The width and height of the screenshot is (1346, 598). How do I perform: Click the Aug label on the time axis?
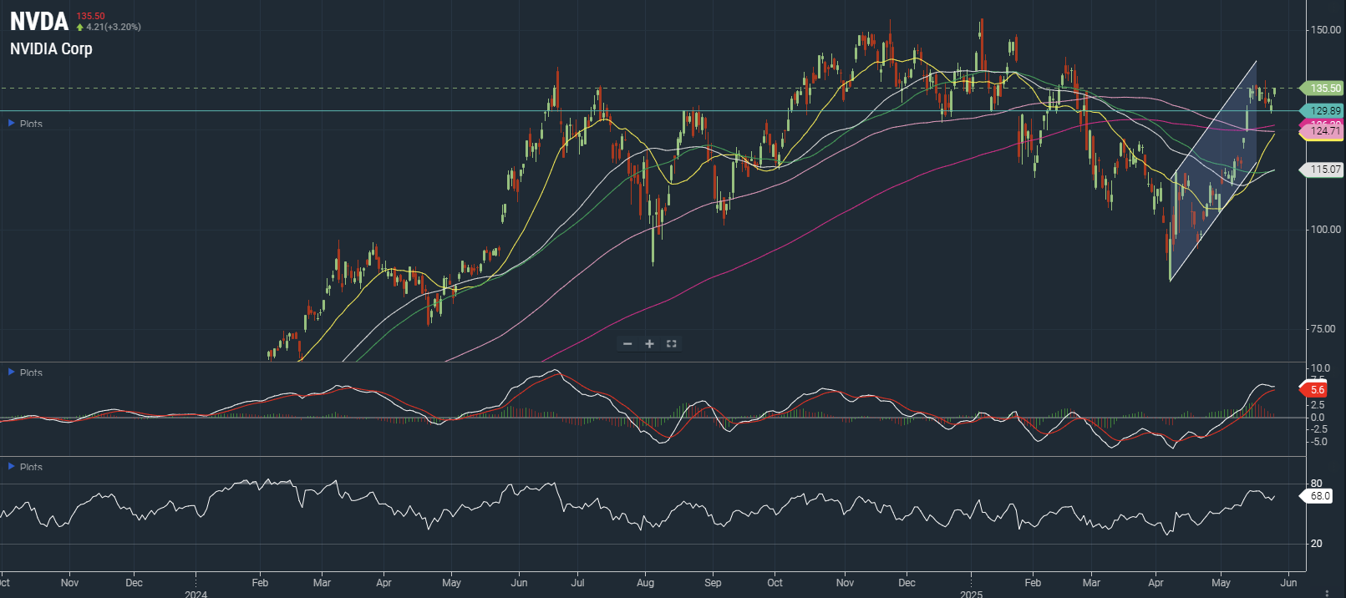[x=645, y=582]
